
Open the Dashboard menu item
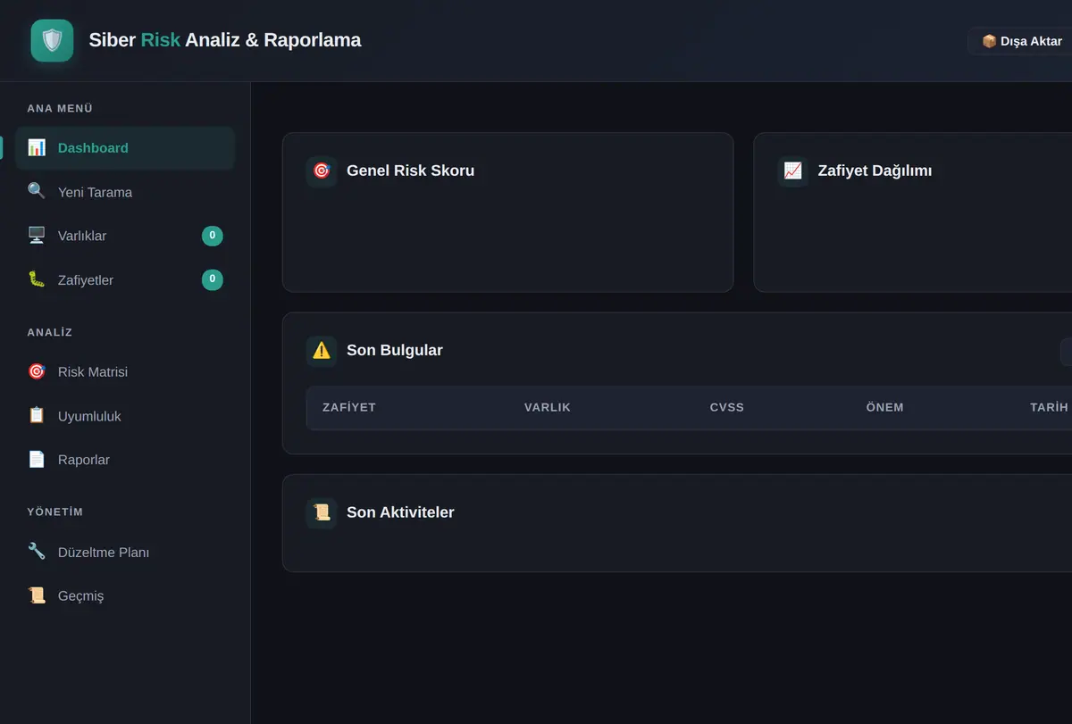[x=125, y=148]
